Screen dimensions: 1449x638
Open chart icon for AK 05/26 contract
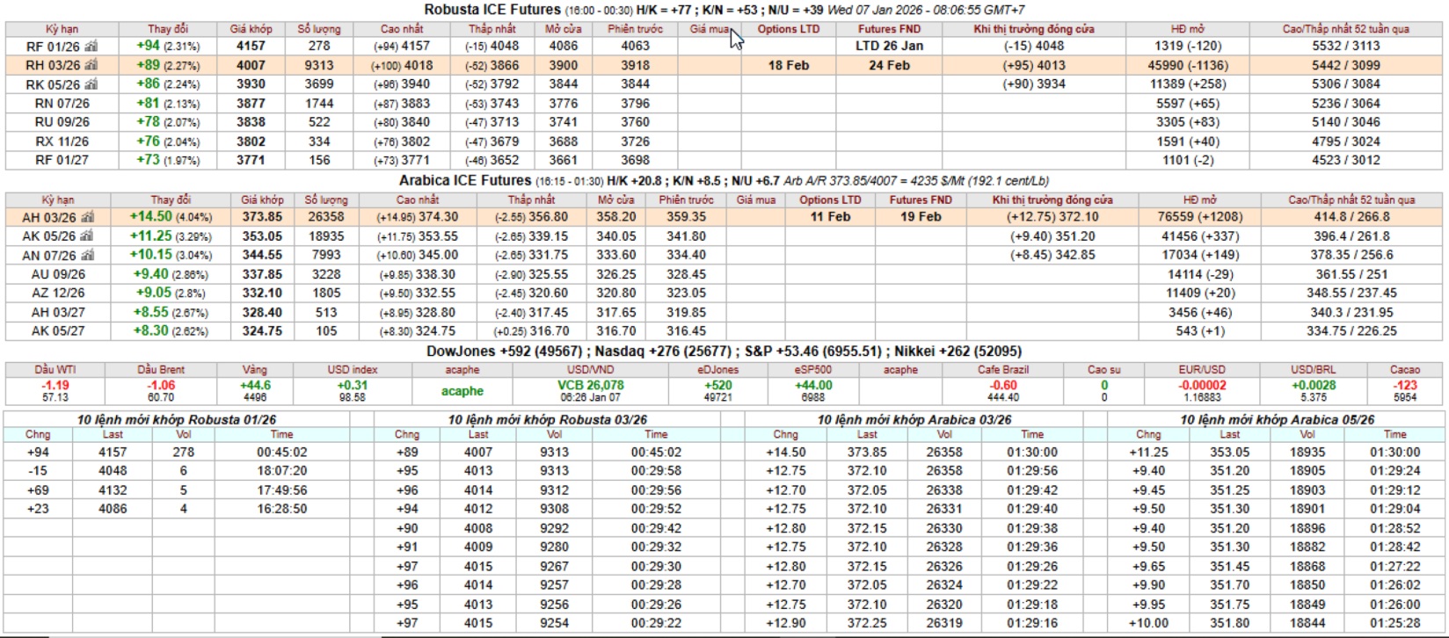[88, 237]
